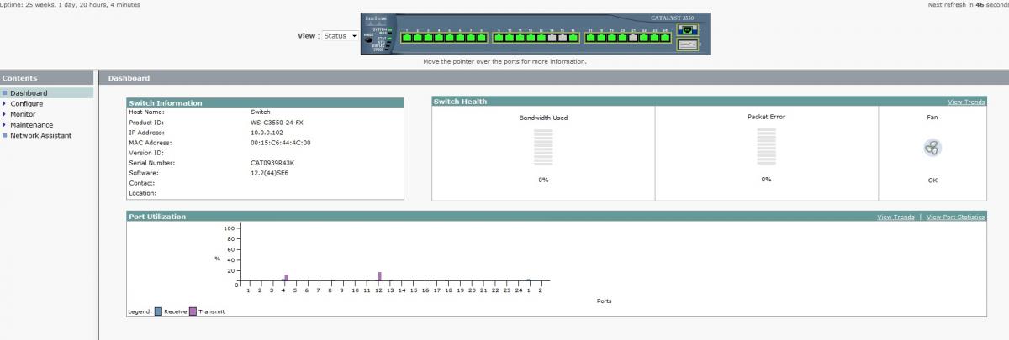Open Network Assistant from the sidebar

[x=40, y=135]
